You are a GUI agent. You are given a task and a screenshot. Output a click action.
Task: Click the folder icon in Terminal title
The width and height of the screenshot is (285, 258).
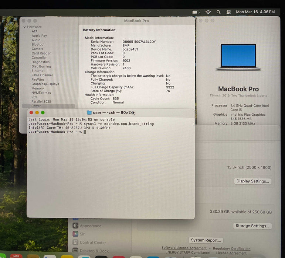pyautogui.click(x=89, y=112)
